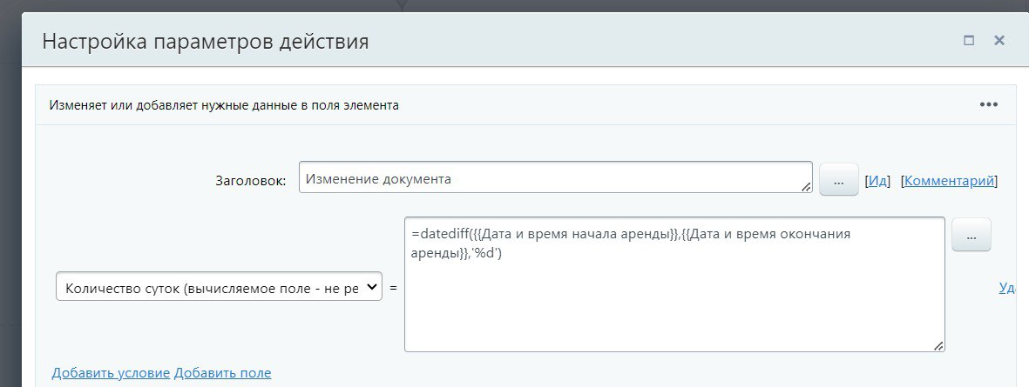The width and height of the screenshot is (1029, 387).
Task: Click the Добавить условие link
Action: (x=111, y=373)
